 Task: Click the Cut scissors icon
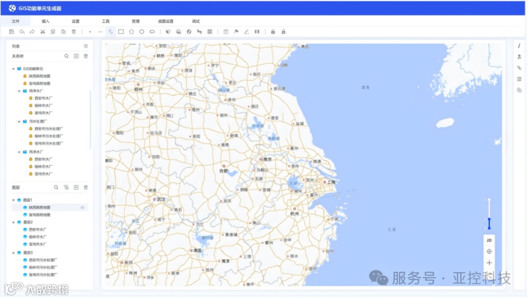pos(43,32)
